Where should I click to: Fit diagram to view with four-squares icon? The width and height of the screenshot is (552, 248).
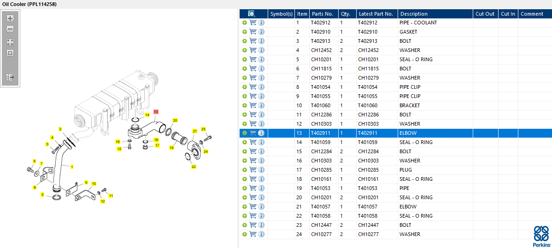pos(10,42)
